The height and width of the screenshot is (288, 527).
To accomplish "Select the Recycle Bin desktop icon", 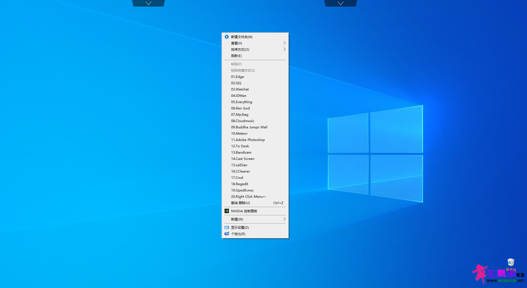I will point(511,265).
